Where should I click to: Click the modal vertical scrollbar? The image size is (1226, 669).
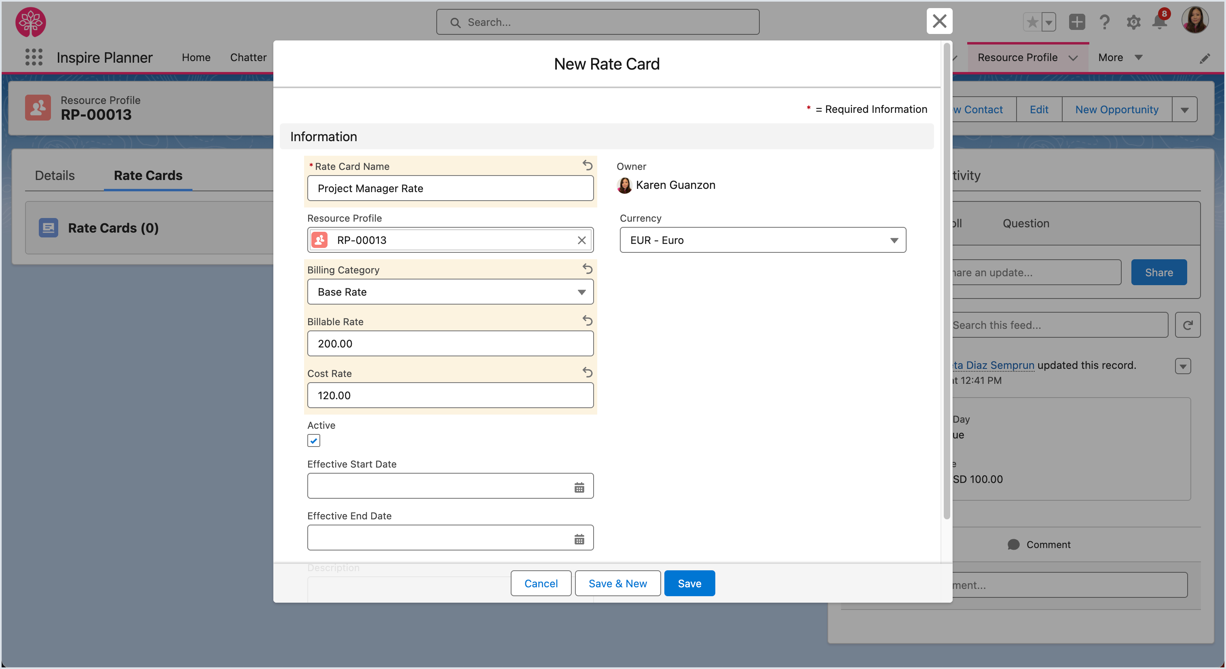[x=947, y=281]
